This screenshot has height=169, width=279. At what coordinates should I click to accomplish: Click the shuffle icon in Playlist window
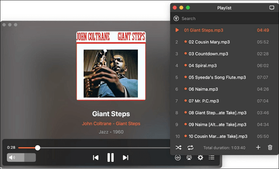pos(179,148)
